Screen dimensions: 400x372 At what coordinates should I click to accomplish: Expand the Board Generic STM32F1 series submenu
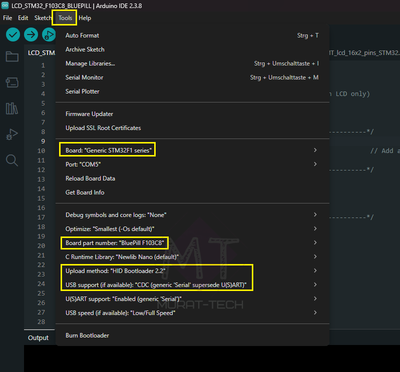(192, 150)
